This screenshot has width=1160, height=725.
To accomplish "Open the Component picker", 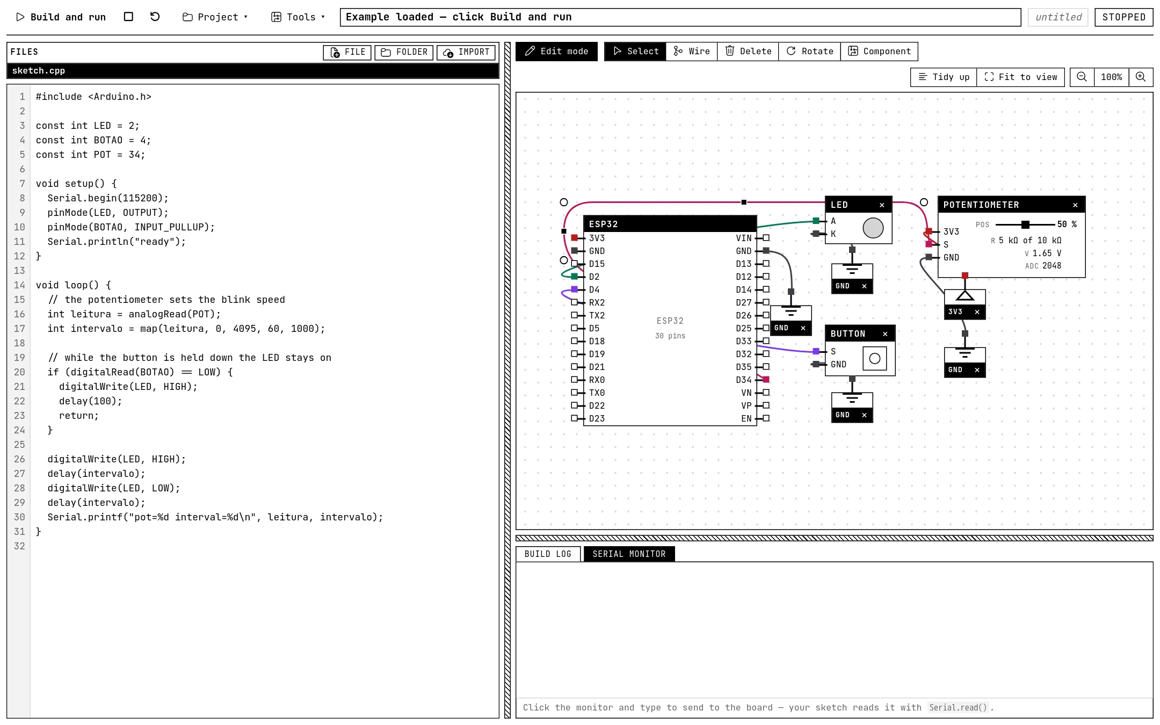I will [880, 52].
